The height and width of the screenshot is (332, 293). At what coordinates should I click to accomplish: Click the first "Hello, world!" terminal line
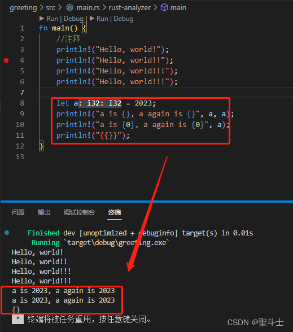[x=37, y=252]
